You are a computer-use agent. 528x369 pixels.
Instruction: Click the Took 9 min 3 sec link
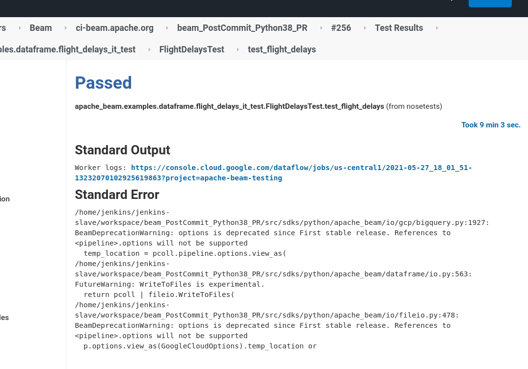point(491,125)
